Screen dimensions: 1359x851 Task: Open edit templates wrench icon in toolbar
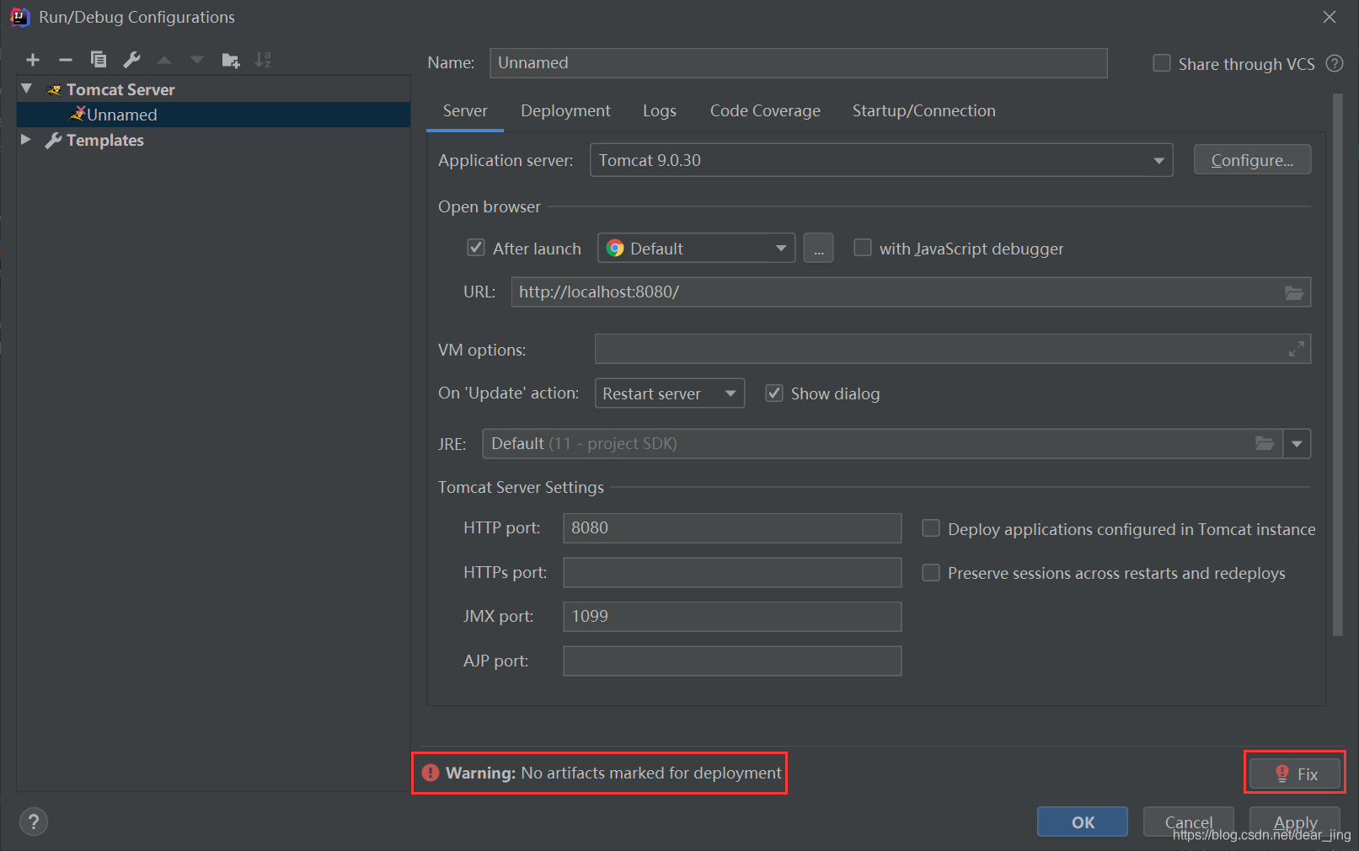[131, 59]
